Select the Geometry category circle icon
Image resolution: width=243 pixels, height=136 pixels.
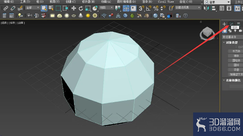pyautogui.click(x=225, y=31)
